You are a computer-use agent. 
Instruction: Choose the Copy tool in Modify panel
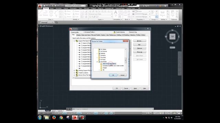[x=67, y=14]
